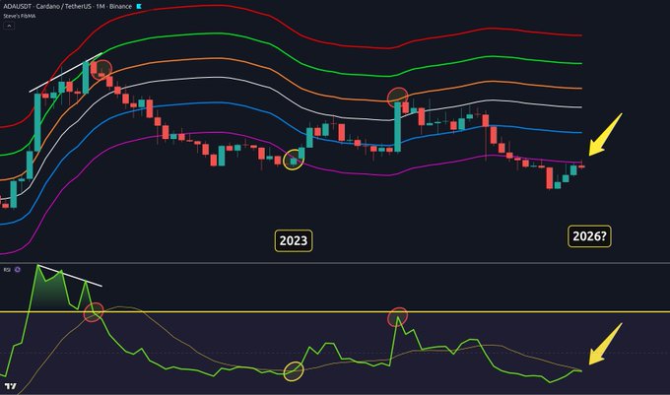Click the separator between the price and RSI panes
670x395 pixels.
point(335,263)
